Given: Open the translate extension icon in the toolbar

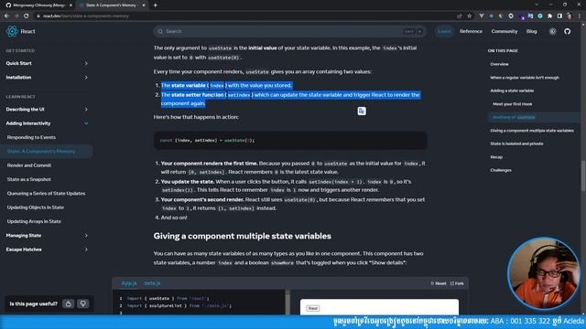Looking at the screenshot, I should coord(530,16).
